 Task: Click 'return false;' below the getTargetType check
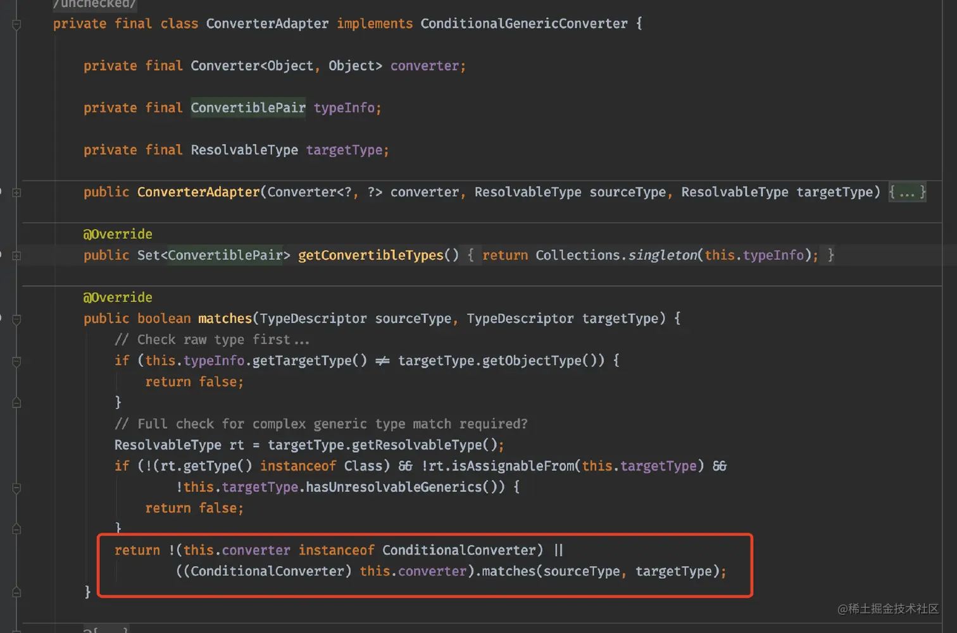[x=194, y=382]
